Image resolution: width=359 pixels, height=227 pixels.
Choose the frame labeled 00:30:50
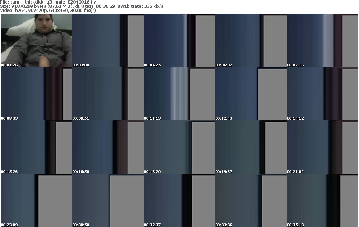pyautogui.click(x=108, y=200)
